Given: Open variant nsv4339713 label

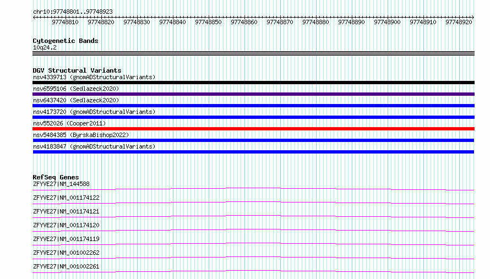Looking at the screenshot, I should pos(94,77).
